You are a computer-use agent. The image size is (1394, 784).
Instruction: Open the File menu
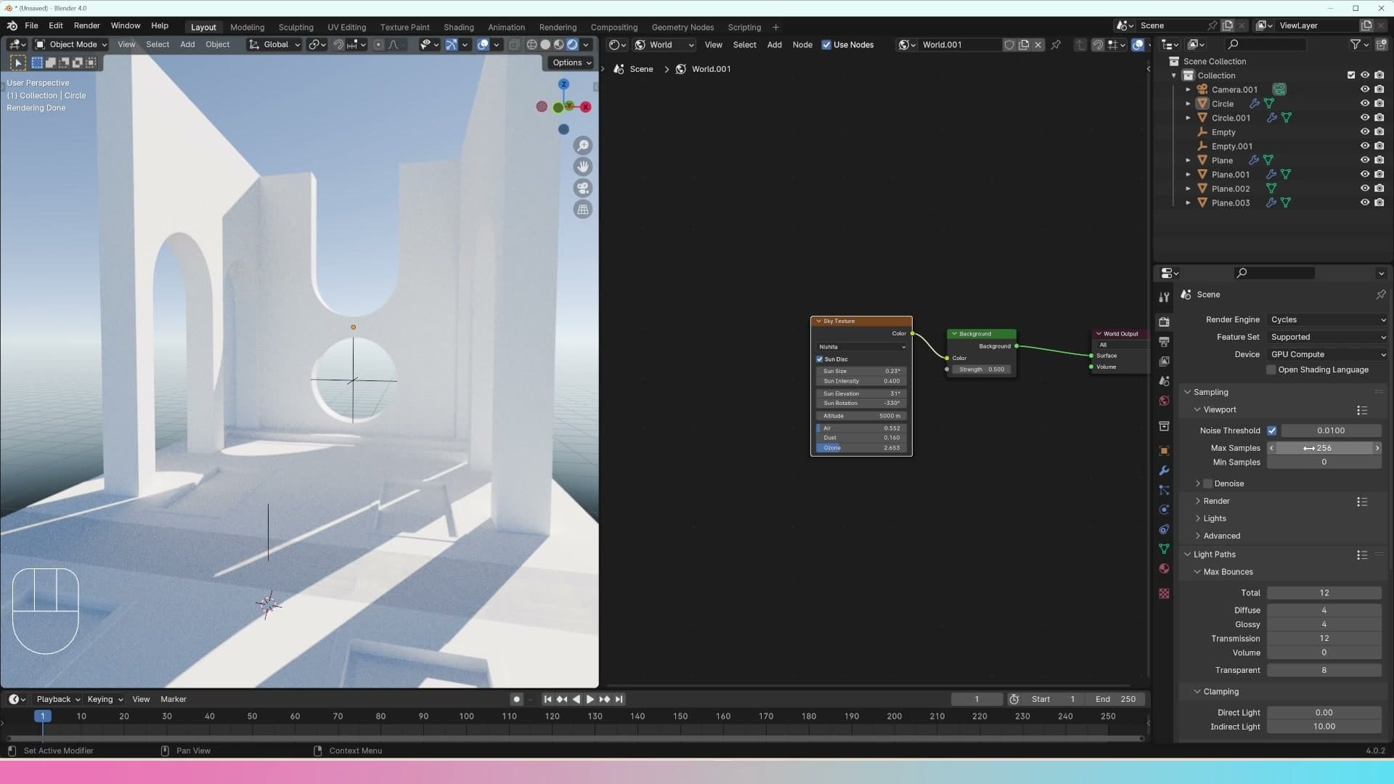tap(31, 25)
